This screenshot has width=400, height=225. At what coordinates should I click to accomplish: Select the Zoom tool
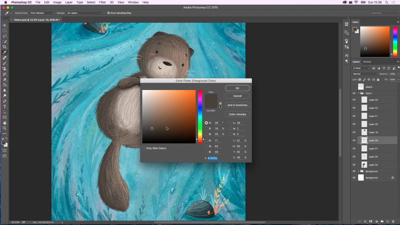pyautogui.click(x=5, y=128)
